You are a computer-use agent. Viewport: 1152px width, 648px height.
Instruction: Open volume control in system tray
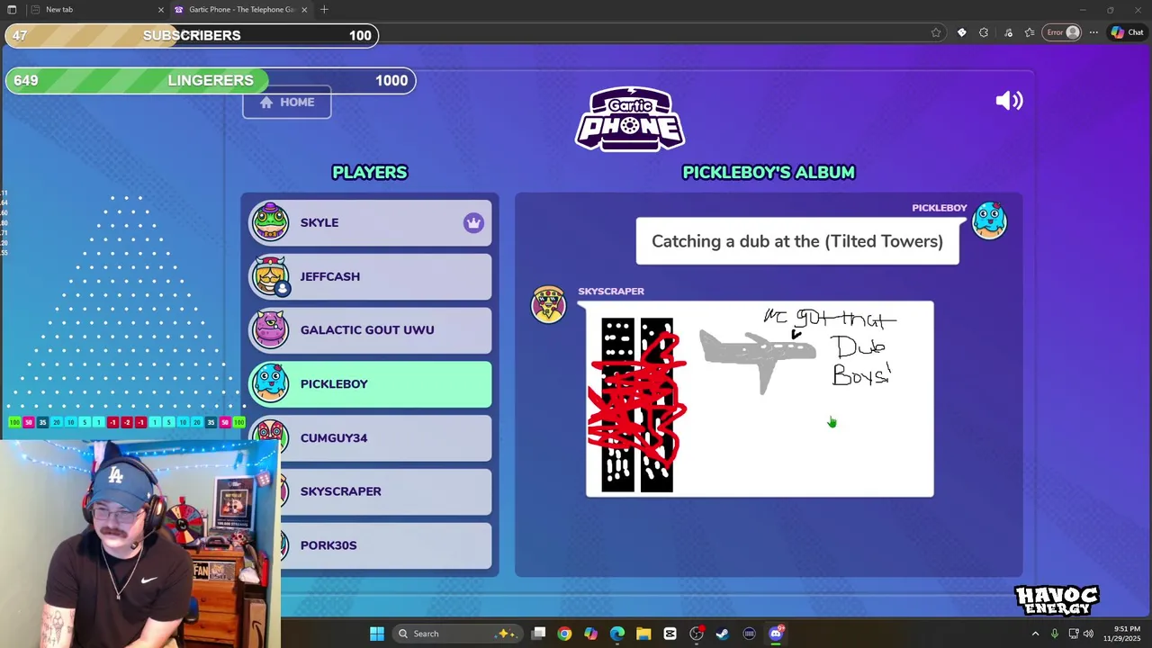[x=1088, y=634]
